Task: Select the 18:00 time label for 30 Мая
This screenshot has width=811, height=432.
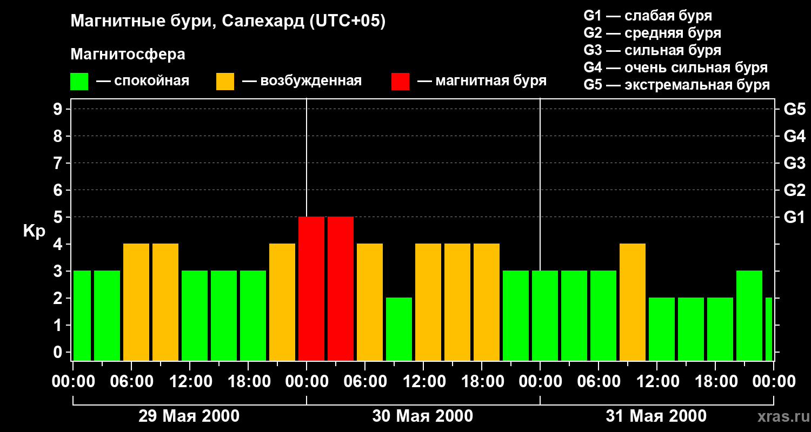Action: [x=482, y=382]
